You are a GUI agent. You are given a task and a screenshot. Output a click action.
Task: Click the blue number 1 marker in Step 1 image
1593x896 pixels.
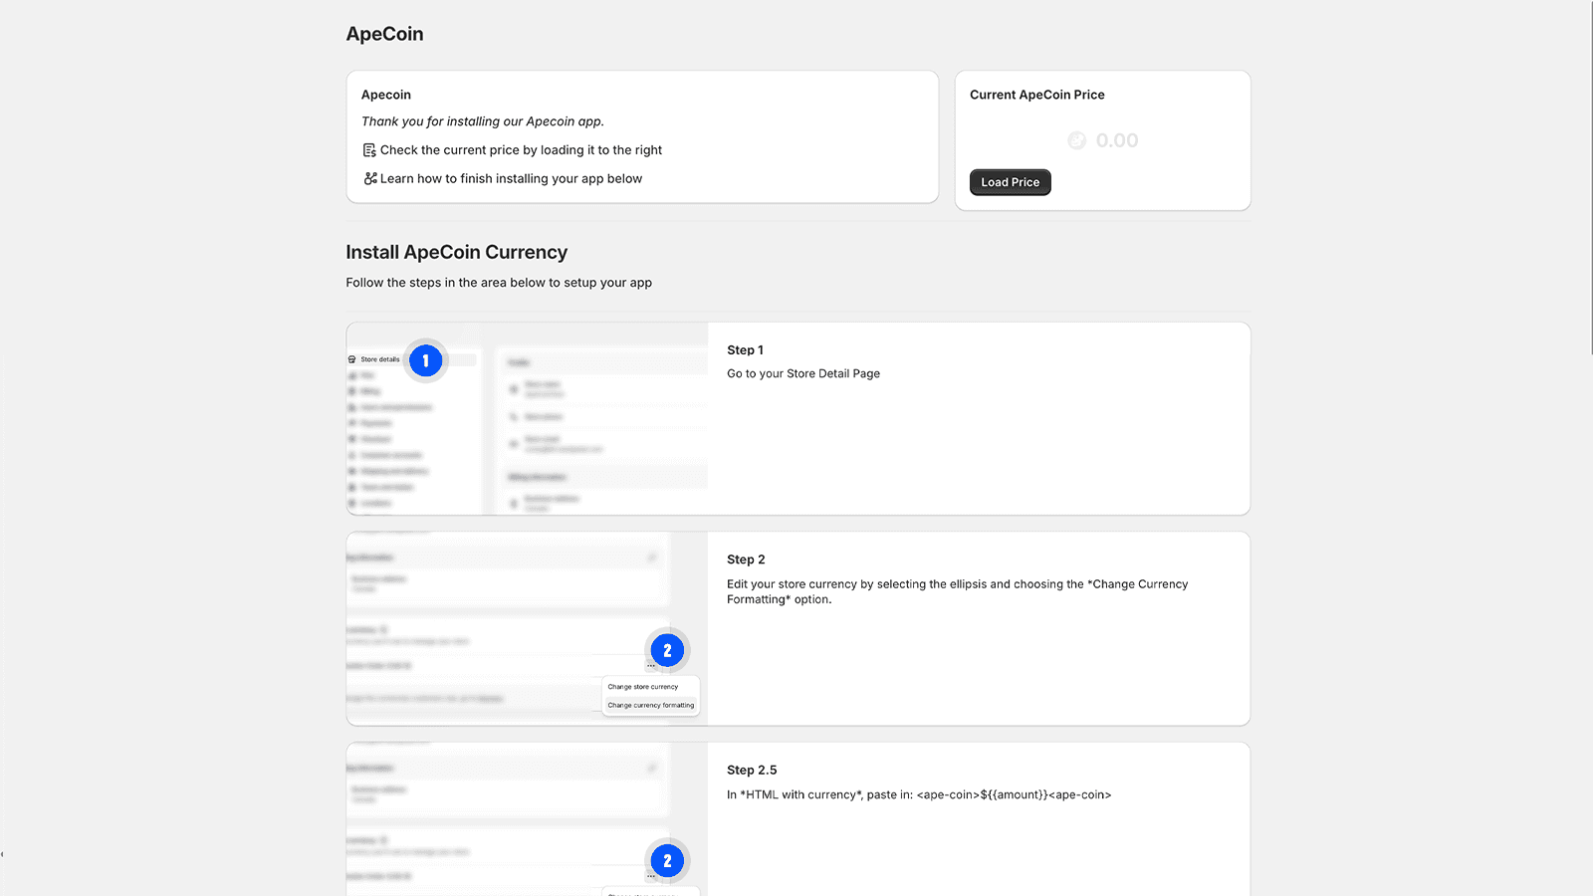pos(425,360)
